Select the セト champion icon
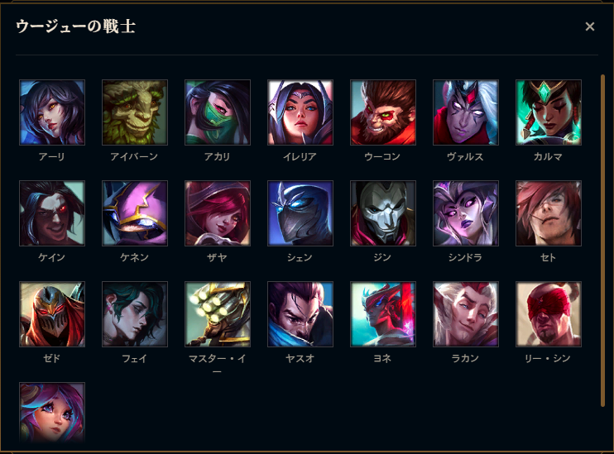Image resolution: width=614 pixels, height=454 pixels. tap(549, 213)
